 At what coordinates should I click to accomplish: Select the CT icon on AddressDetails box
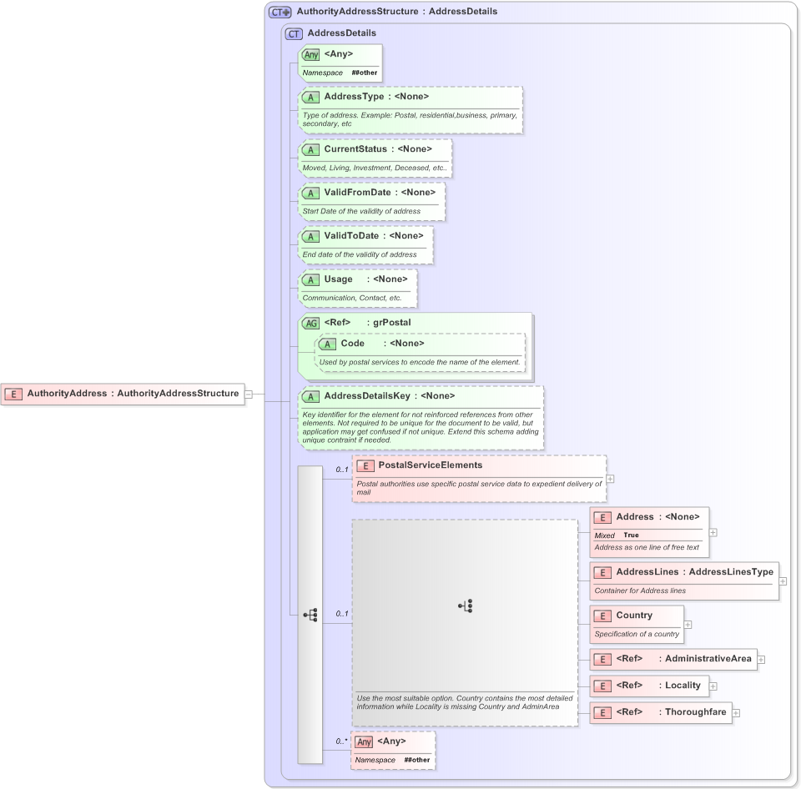tap(293, 33)
